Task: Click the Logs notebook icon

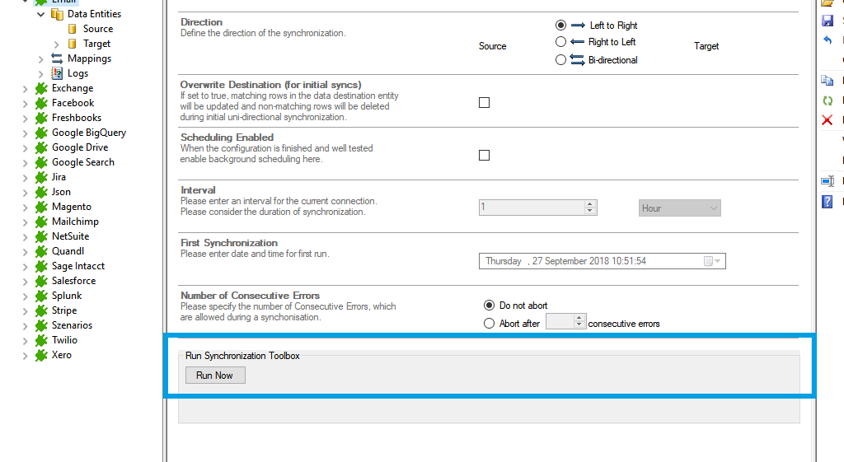Action: click(57, 73)
